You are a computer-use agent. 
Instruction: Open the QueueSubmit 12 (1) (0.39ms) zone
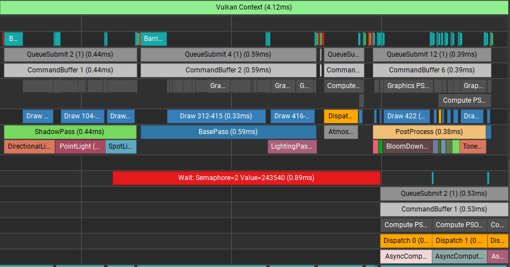pyautogui.click(x=432, y=54)
